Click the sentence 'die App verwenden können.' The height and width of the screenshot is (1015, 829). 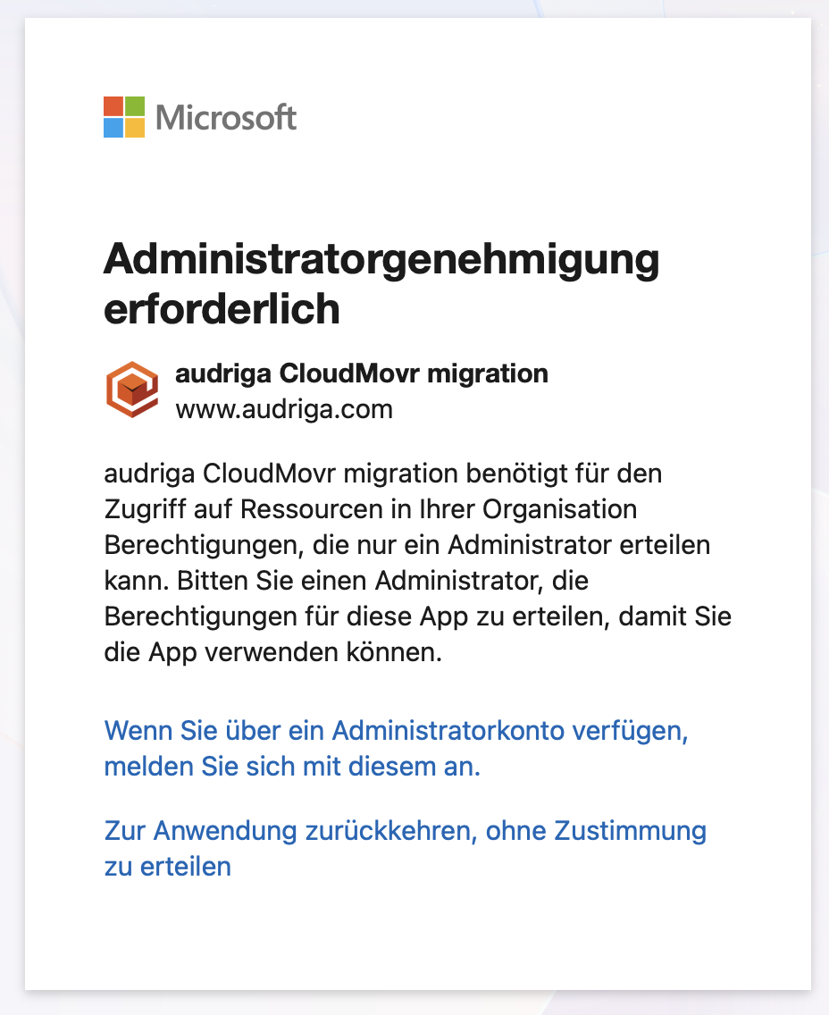pos(273,652)
